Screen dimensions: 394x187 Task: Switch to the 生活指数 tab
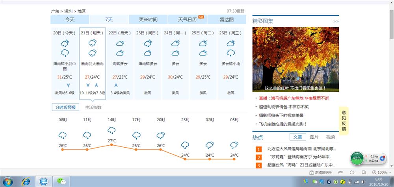(93, 107)
